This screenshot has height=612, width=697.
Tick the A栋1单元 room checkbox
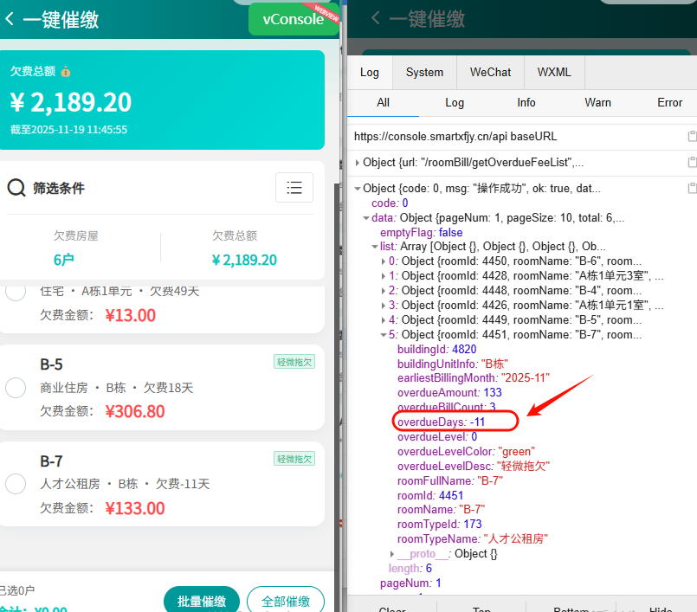(16, 293)
